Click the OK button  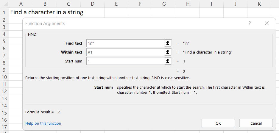[x=218, y=123]
